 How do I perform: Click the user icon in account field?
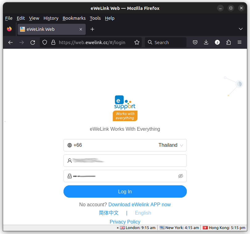(x=70, y=161)
